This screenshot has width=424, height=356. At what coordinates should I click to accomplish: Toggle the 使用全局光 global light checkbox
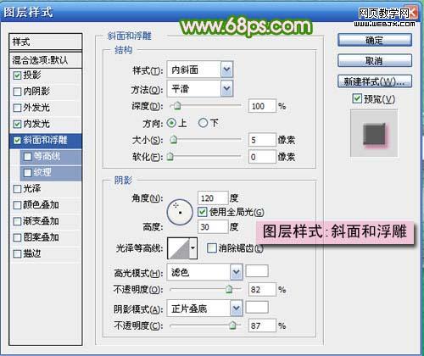pos(203,212)
